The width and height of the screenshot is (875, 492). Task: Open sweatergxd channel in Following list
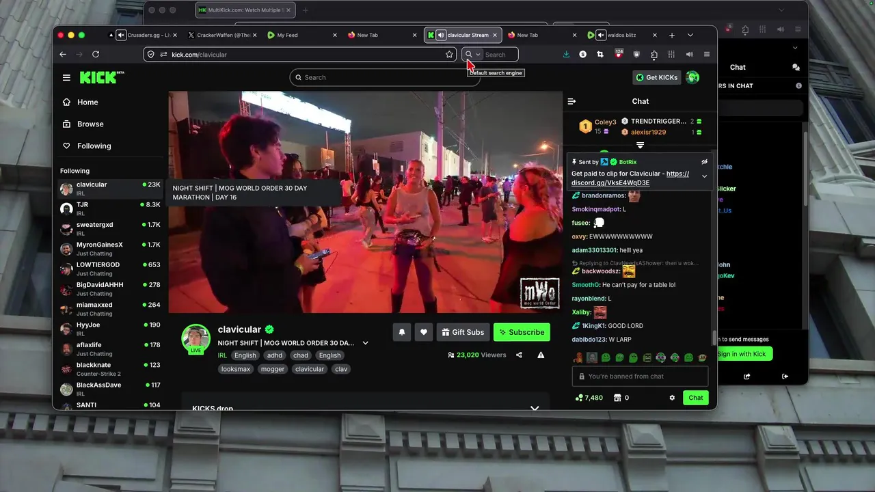tap(109, 228)
